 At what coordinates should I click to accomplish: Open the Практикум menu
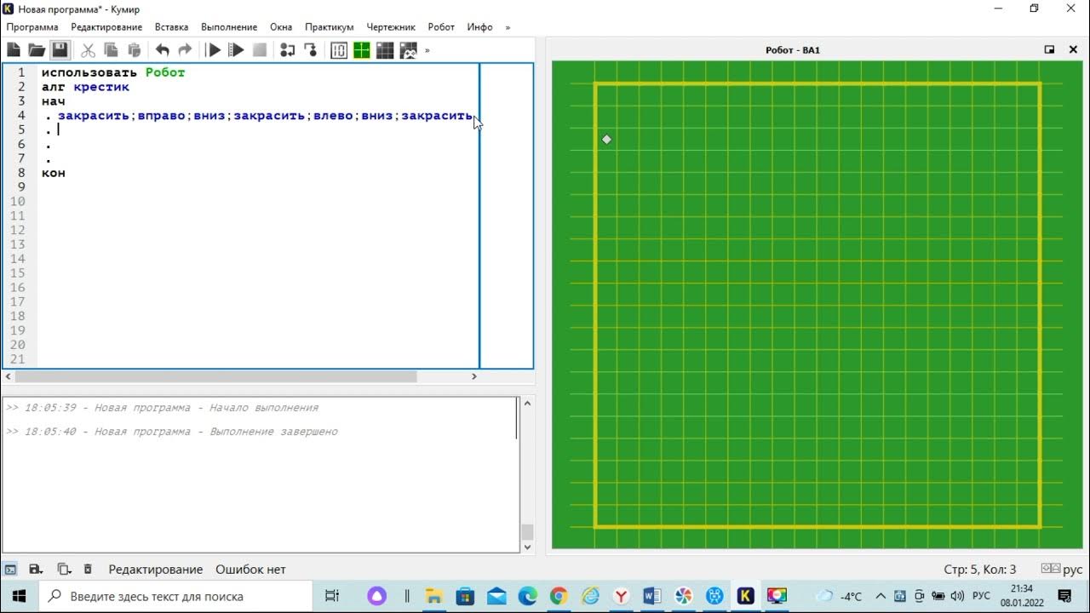(330, 27)
